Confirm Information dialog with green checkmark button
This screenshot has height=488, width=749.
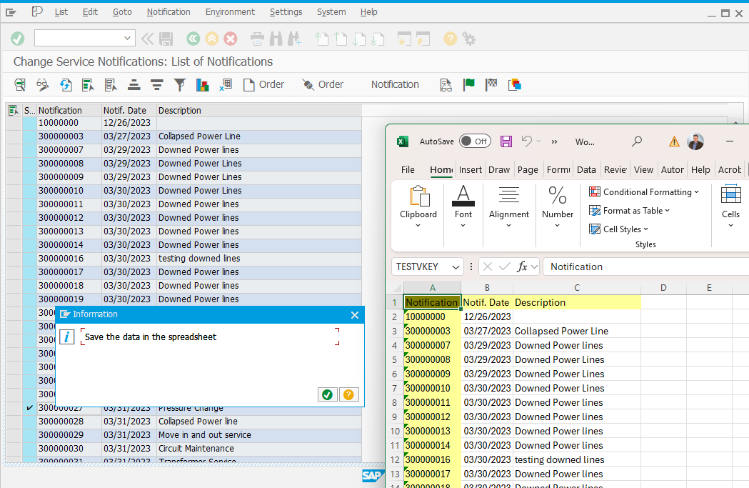[327, 394]
